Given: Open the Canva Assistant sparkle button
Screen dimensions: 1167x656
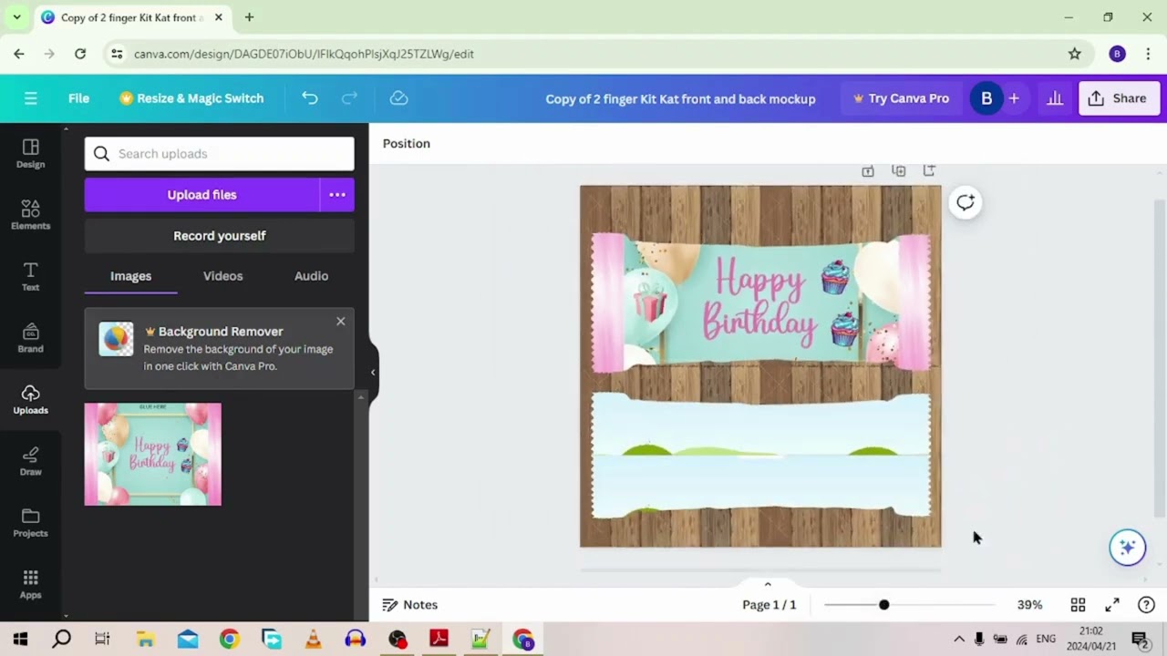Looking at the screenshot, I should (1127, 548).
